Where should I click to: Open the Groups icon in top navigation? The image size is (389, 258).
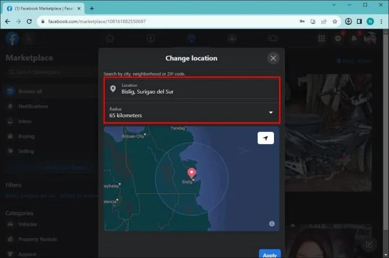tap(232, 38)
